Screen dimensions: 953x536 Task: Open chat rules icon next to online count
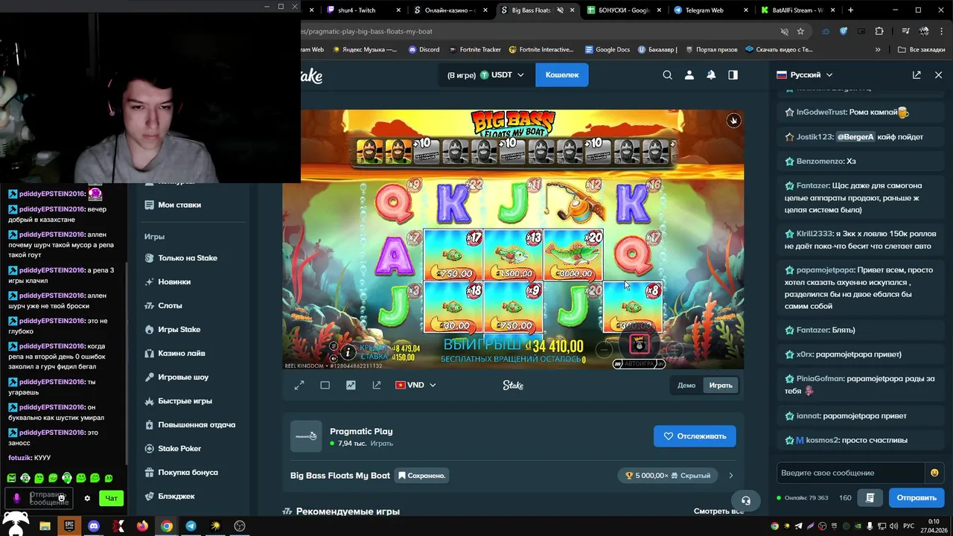[870, 497]
